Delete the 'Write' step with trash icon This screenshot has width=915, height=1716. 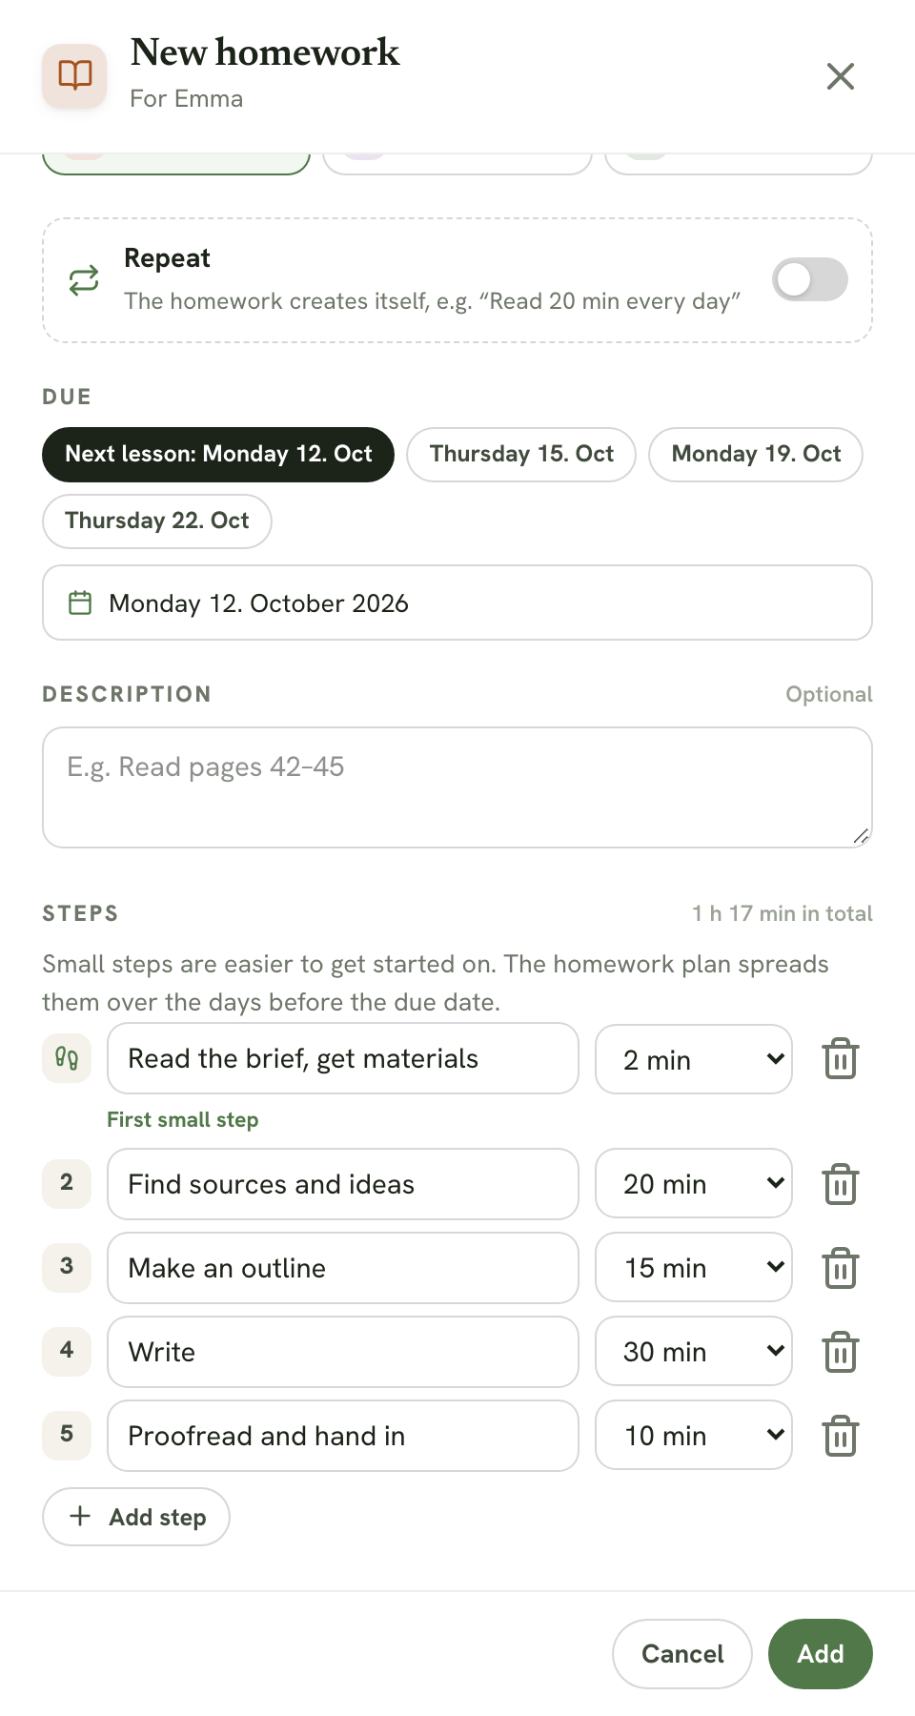coord(841,1352)
